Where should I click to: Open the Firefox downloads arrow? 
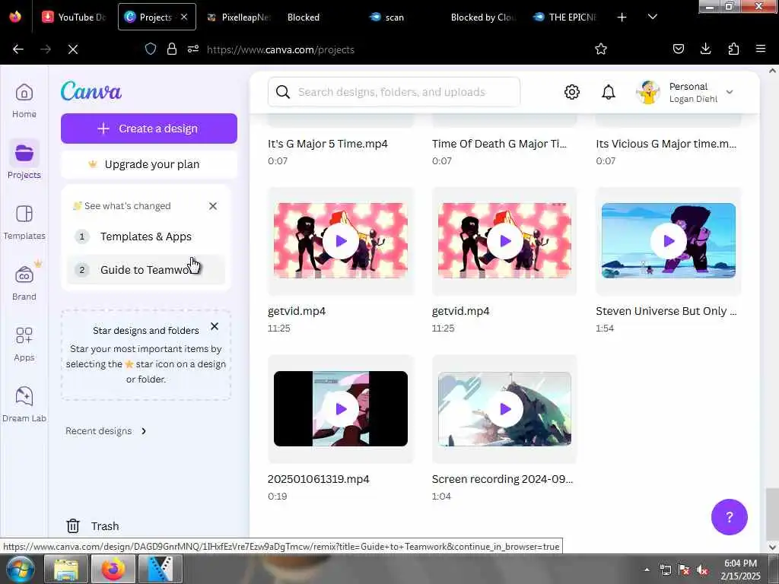pos(705,49)
